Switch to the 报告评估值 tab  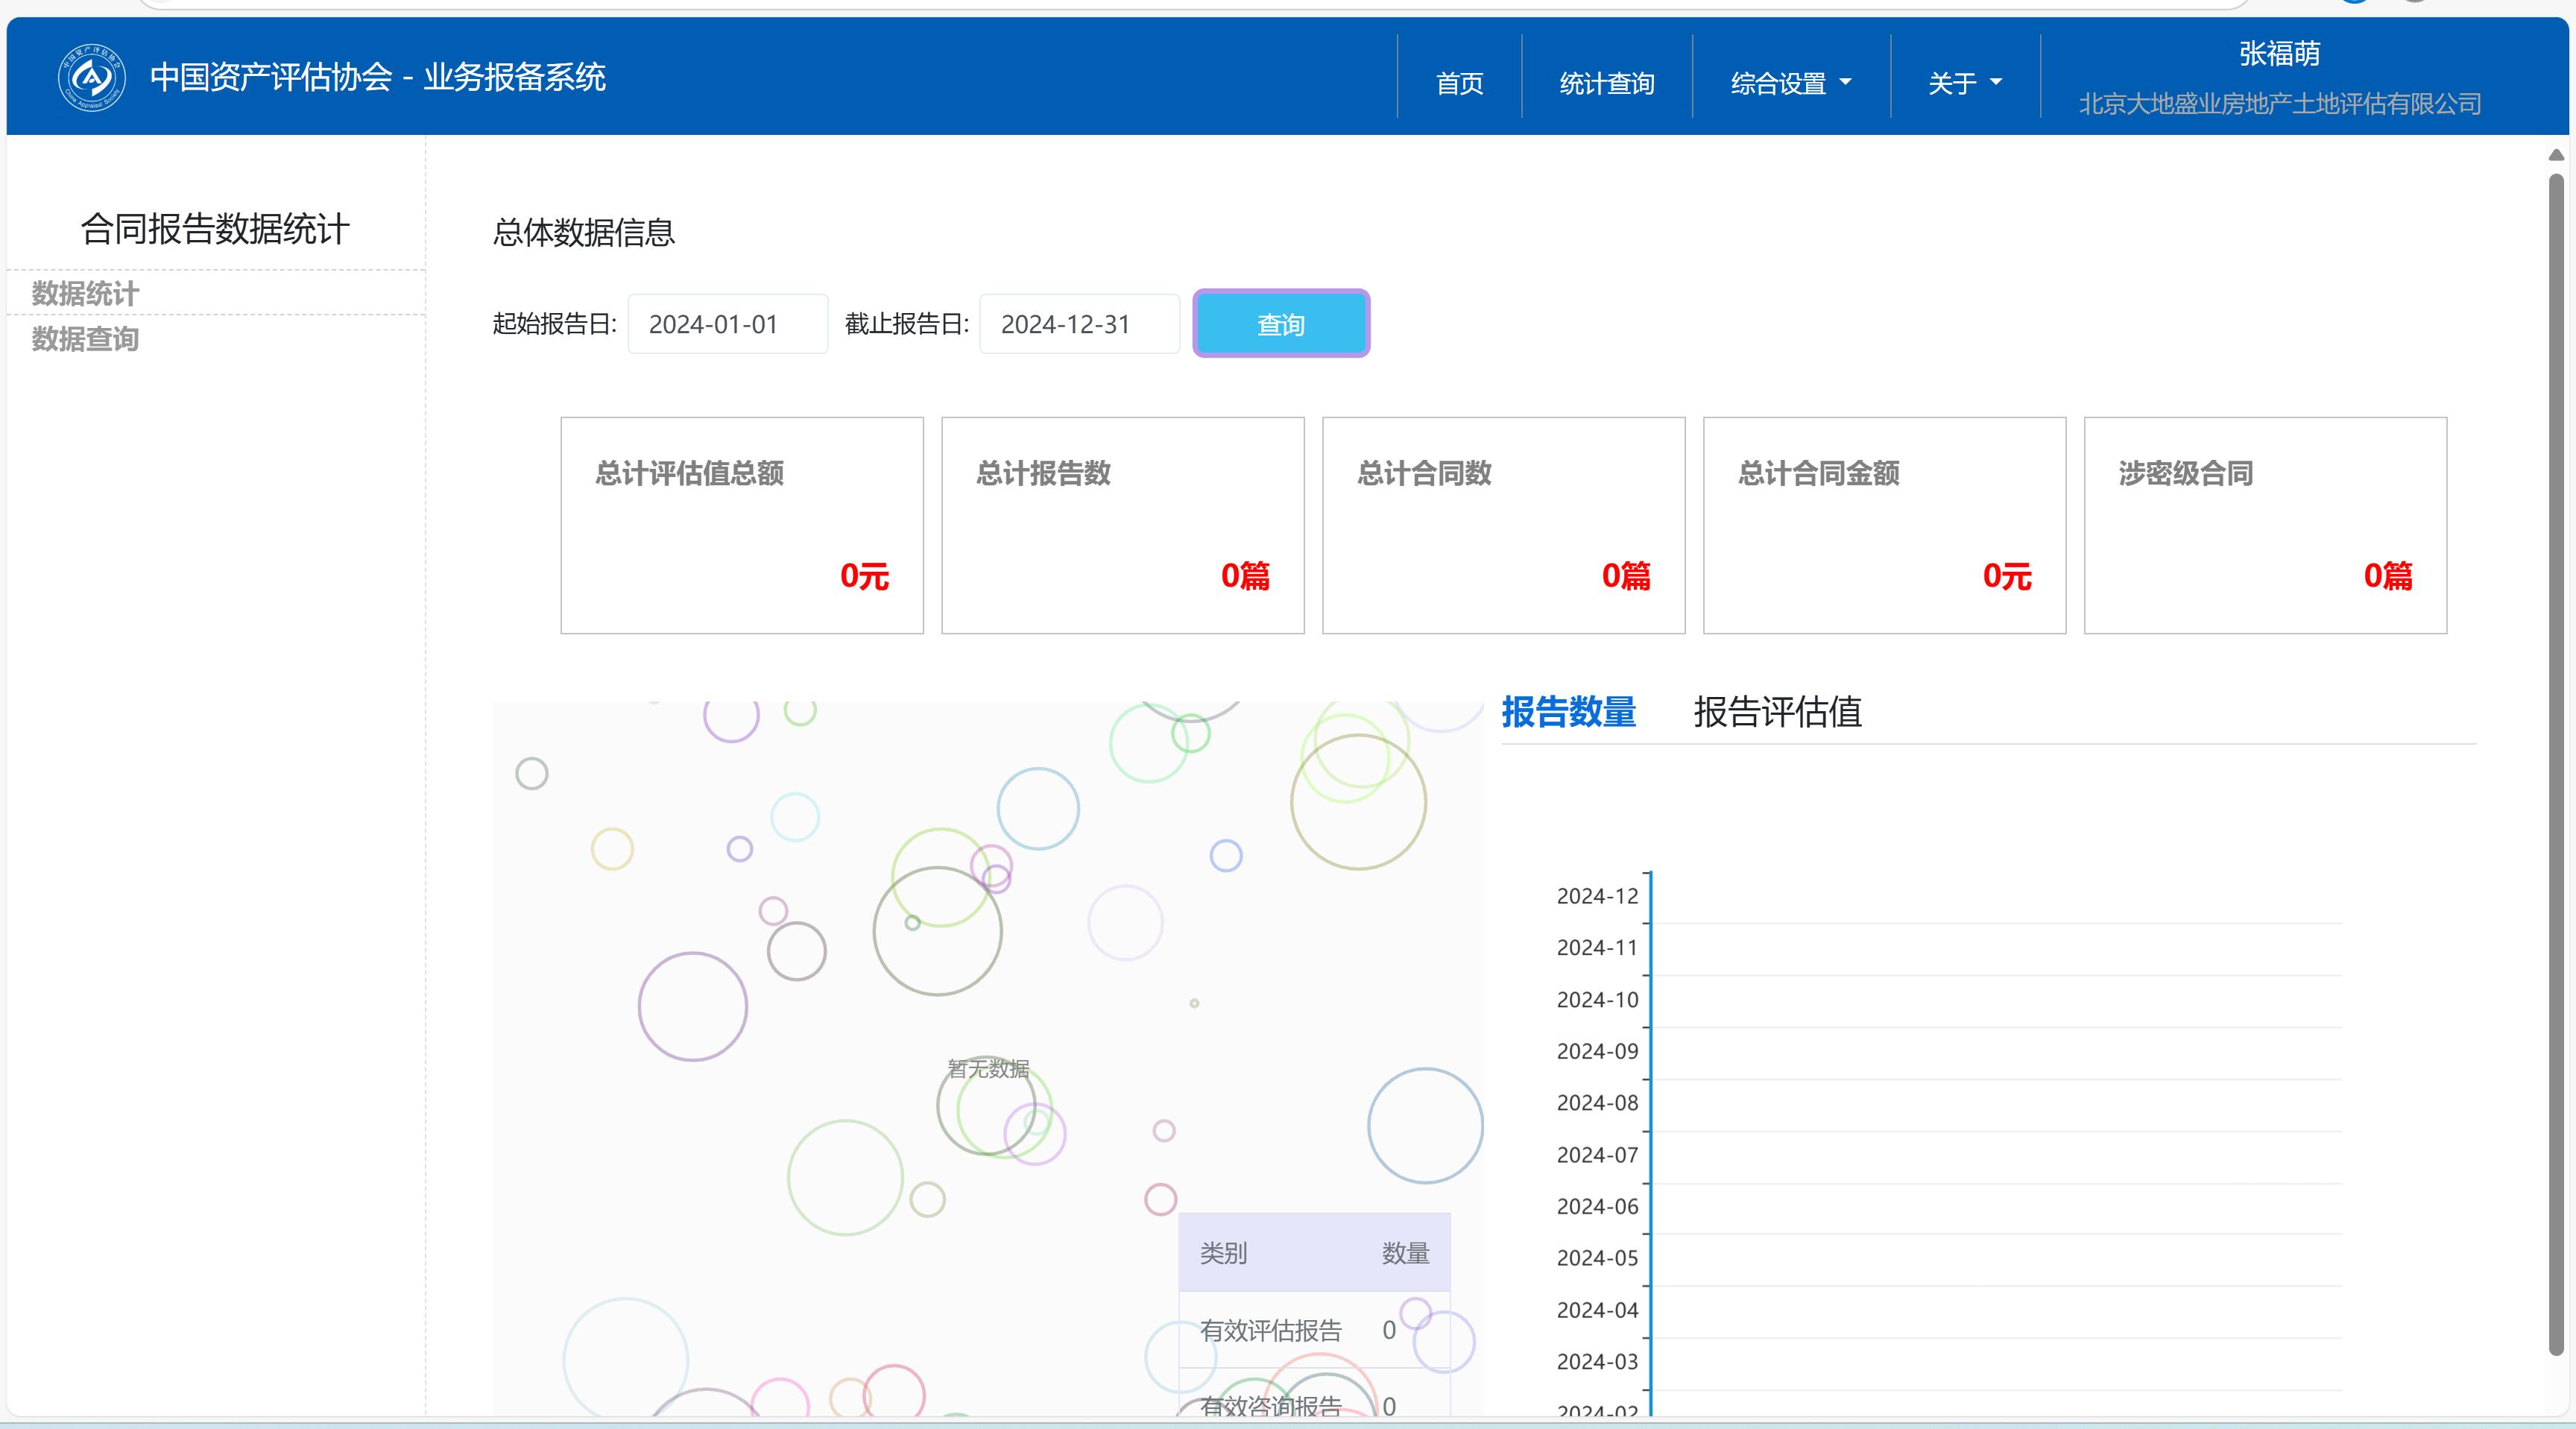tap(1777, 712)
